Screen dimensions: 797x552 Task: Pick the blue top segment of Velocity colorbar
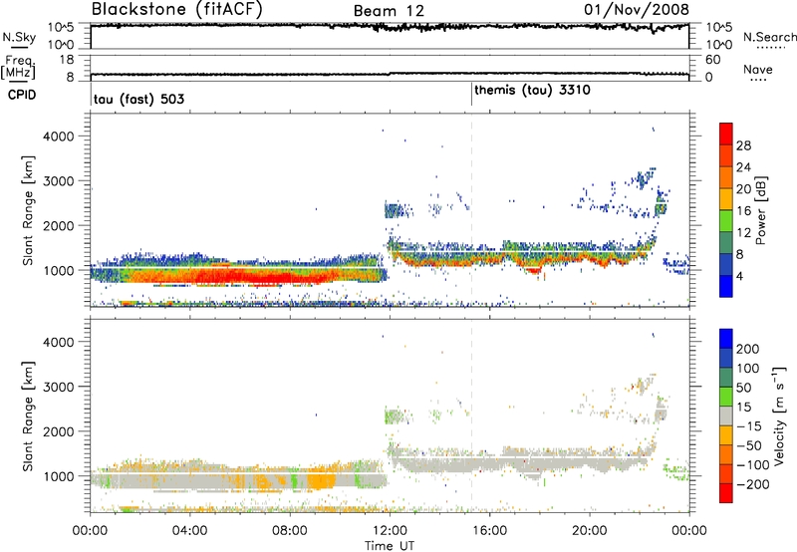(x=726, y=339)
